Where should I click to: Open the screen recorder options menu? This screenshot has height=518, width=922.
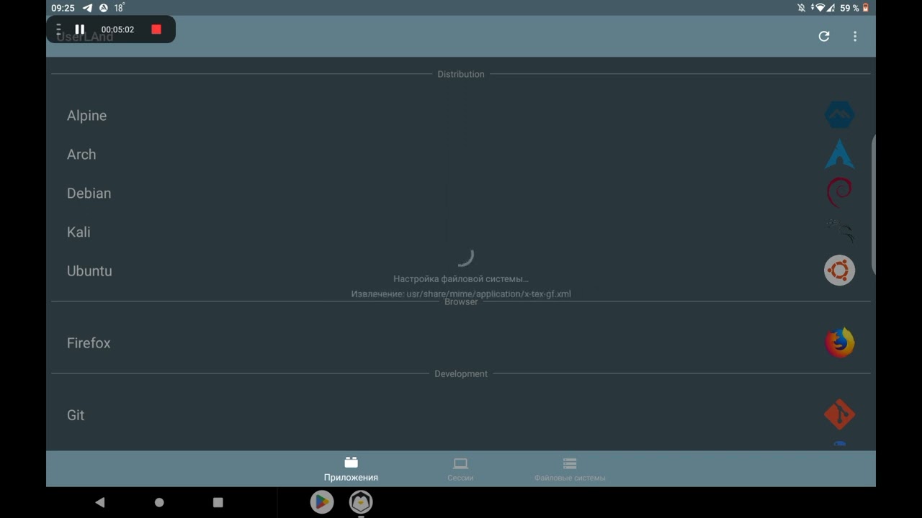[59, 29]
